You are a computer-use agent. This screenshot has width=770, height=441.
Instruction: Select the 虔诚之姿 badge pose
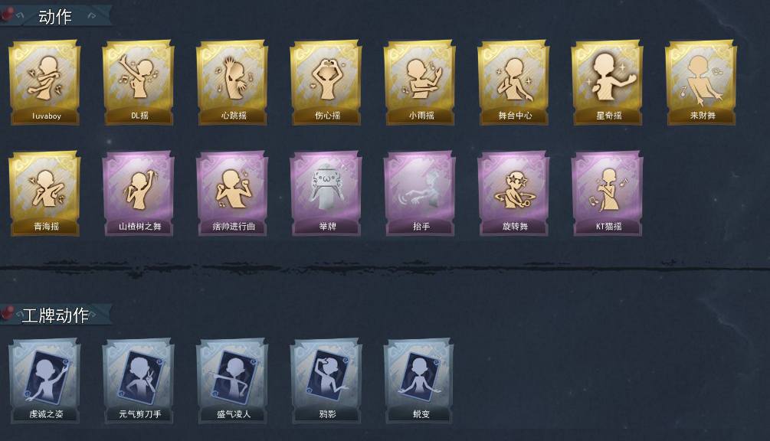click(44, 381)
